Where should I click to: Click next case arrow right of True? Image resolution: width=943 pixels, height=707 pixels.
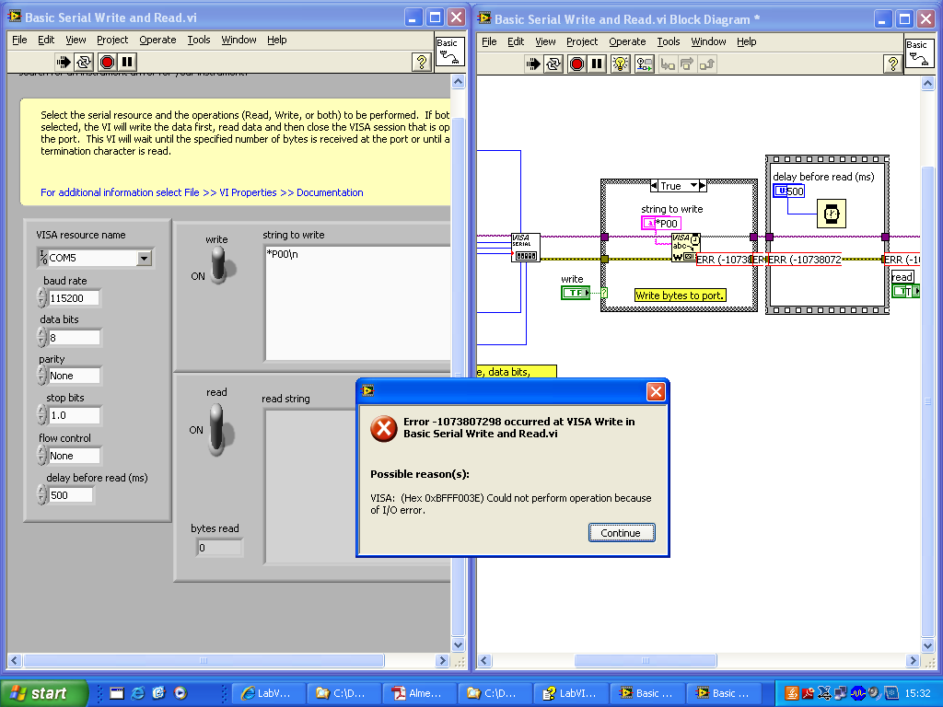coord(703,186)
